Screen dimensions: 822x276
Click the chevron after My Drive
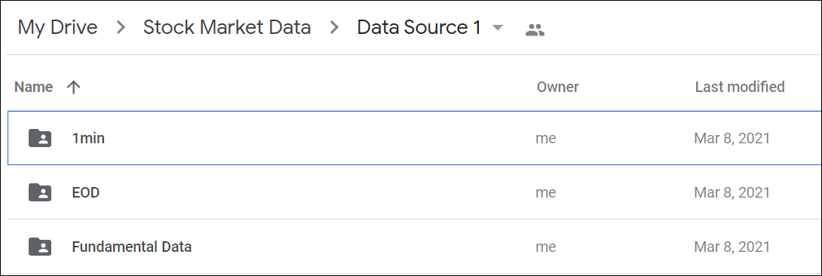tap(121, 28)
